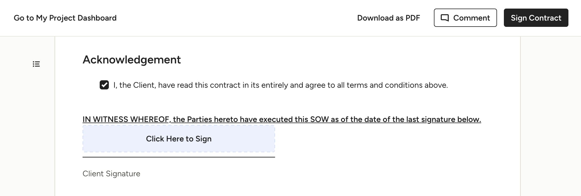Click the "Client Signature" label
Viewport: 581px width, 196px height.
tap(111, 174)
